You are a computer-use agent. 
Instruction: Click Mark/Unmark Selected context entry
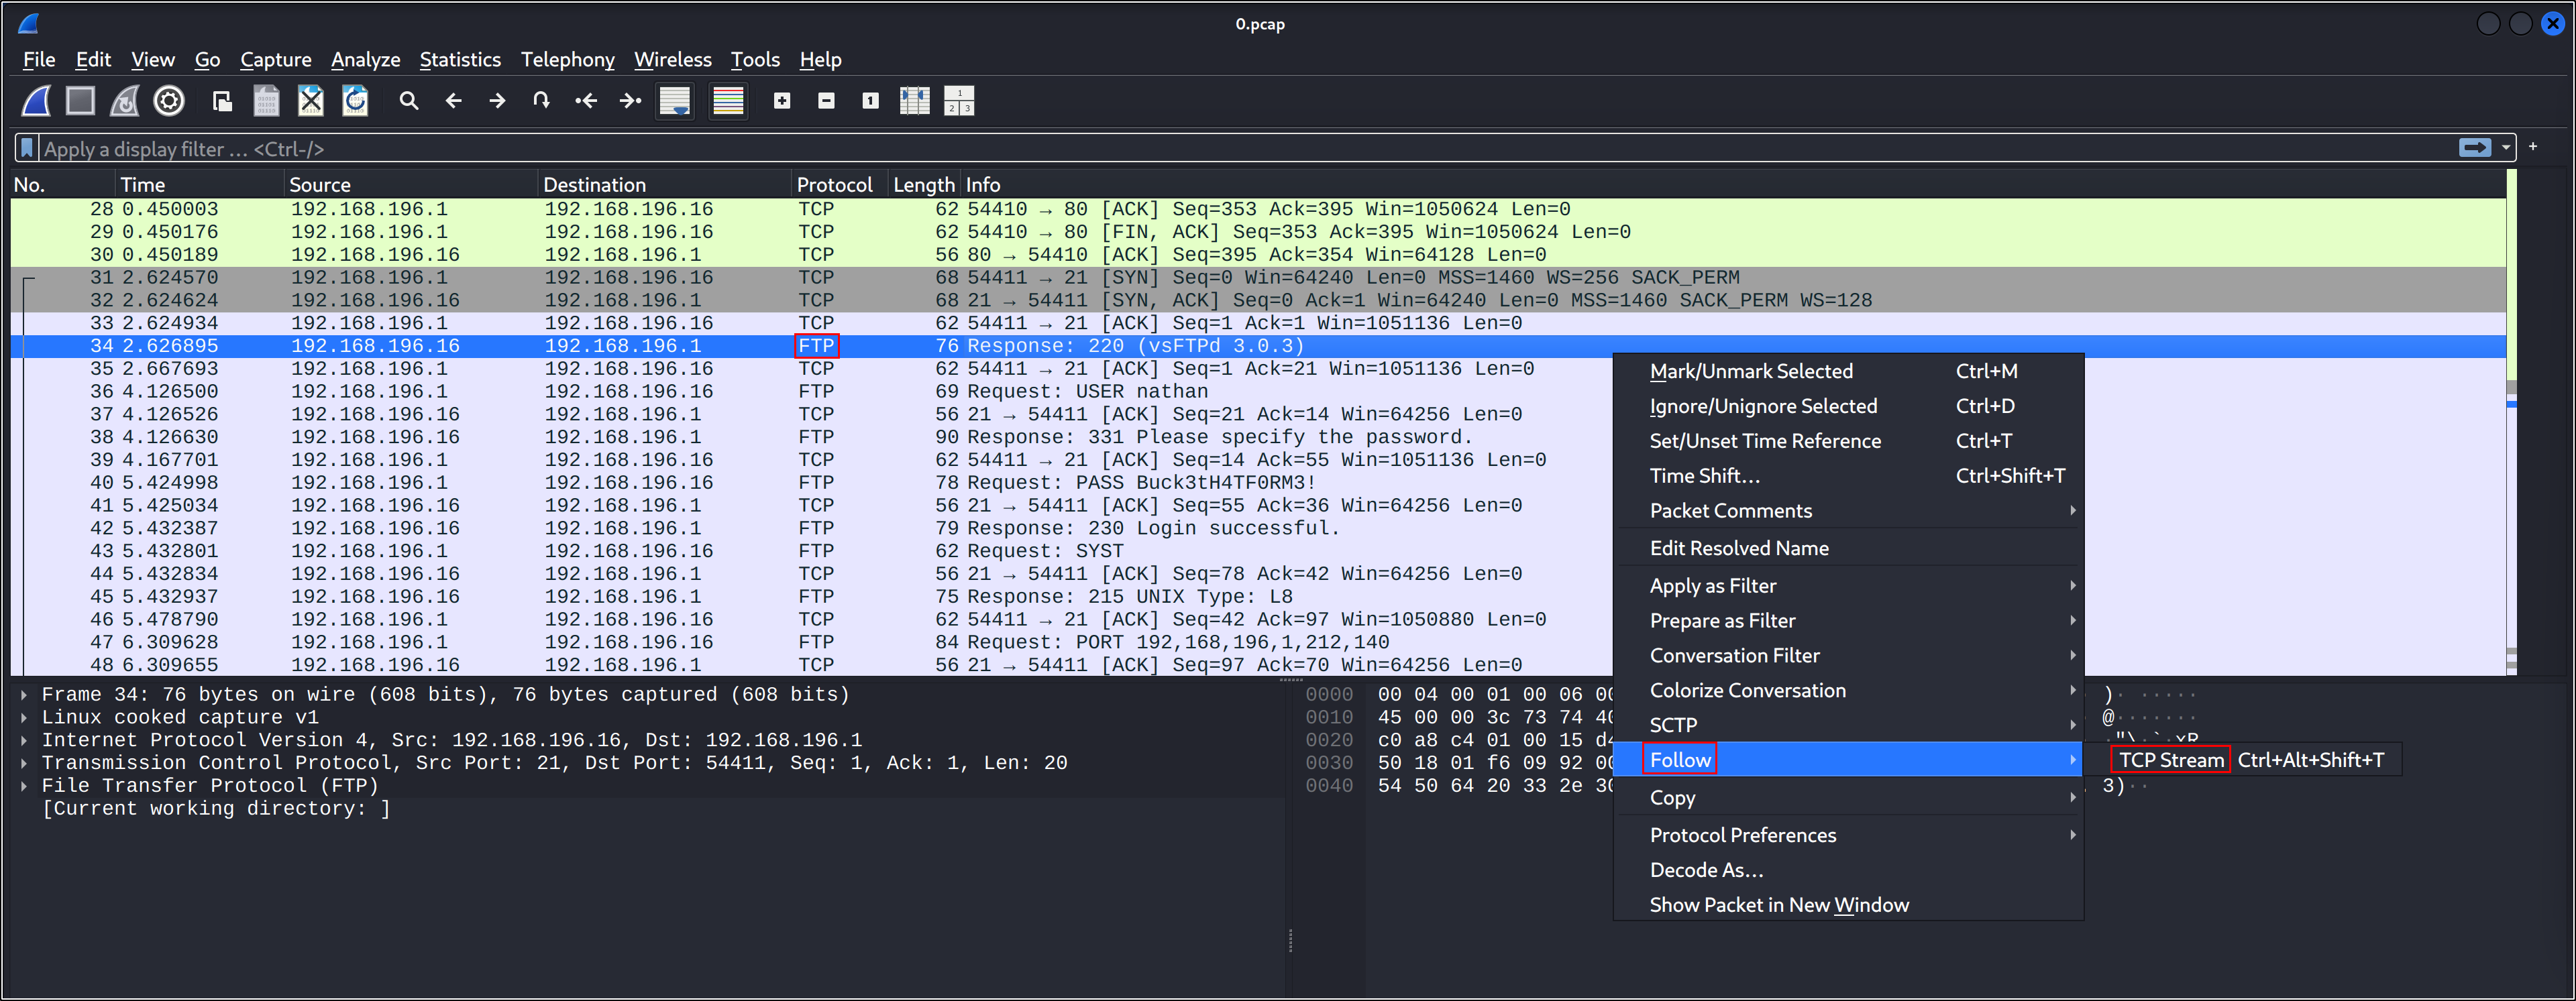(1750, 371)
